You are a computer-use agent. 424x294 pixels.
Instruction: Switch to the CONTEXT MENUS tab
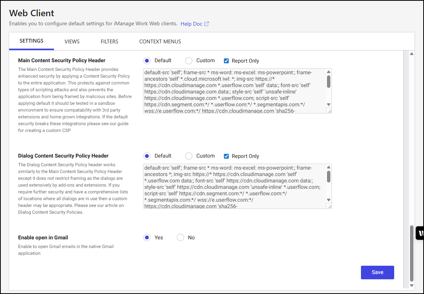click(160, 41)
